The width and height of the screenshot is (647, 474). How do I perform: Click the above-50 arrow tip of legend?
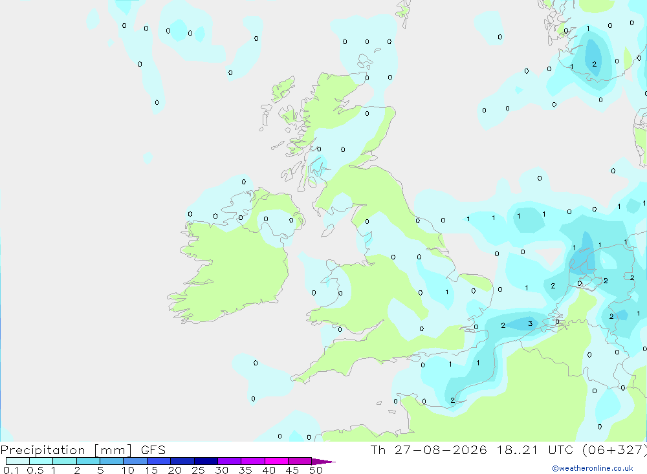coord(323,462)
